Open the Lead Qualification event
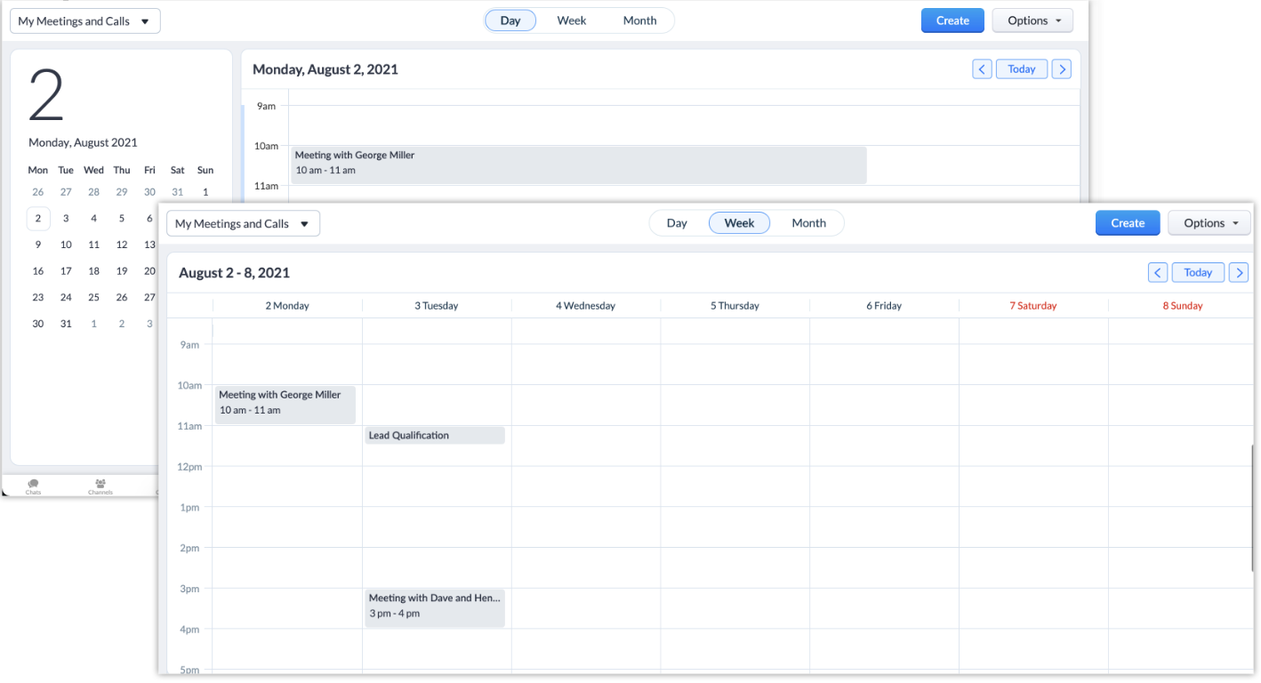Screen dimensions: 1261x683 [435, 436]
